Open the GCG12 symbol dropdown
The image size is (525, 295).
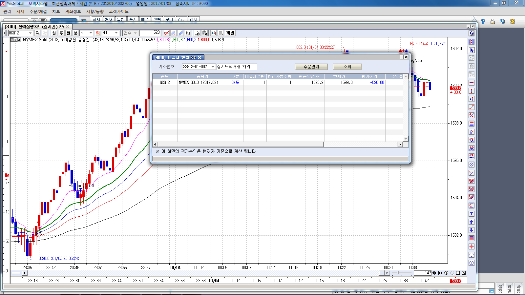pos(31,33)
